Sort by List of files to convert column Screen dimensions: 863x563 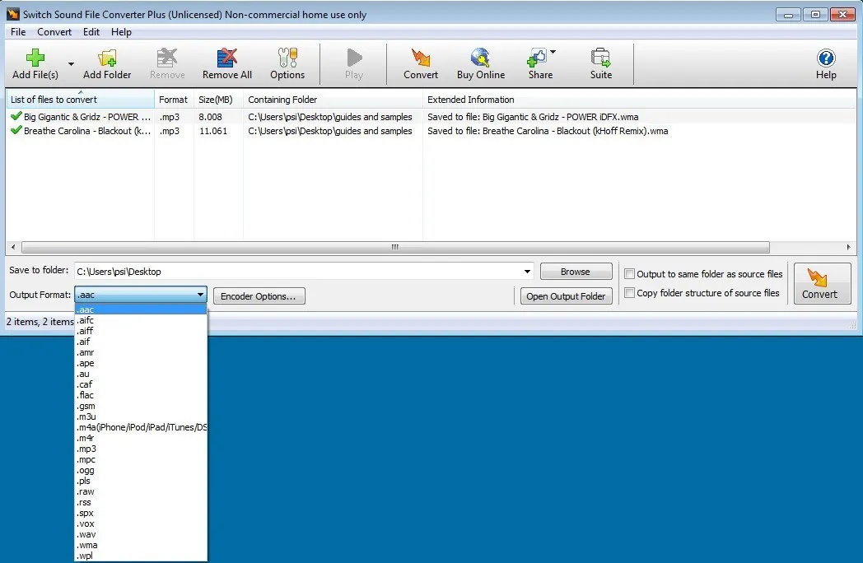click(x=81, y=100)
